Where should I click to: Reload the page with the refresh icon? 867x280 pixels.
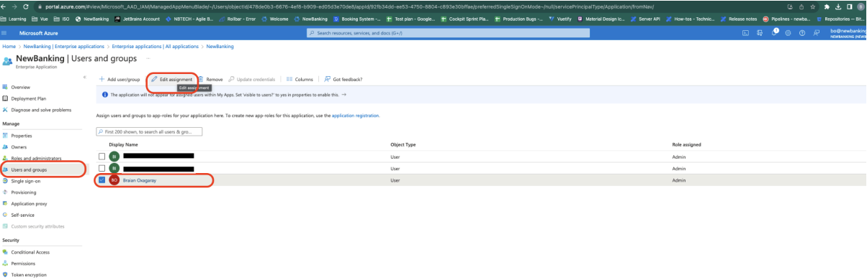pos(26,6)
